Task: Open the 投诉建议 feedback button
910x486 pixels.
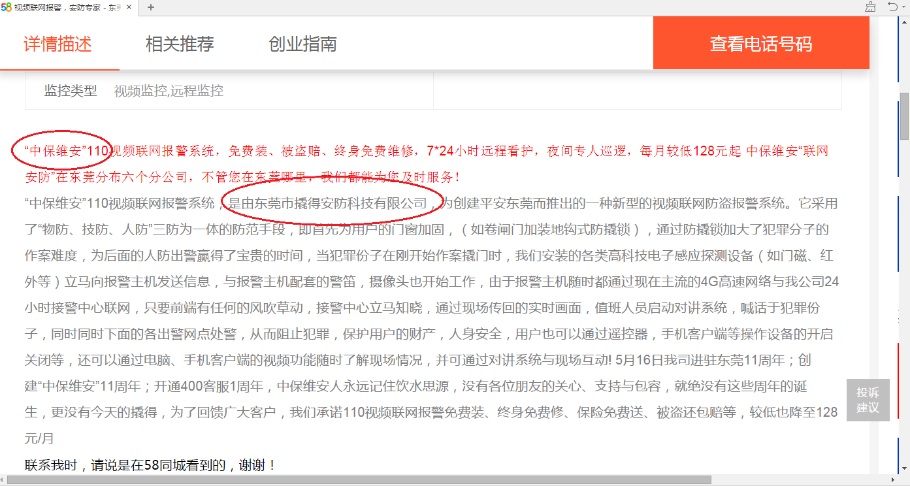Action: click(x=868, y=400)
